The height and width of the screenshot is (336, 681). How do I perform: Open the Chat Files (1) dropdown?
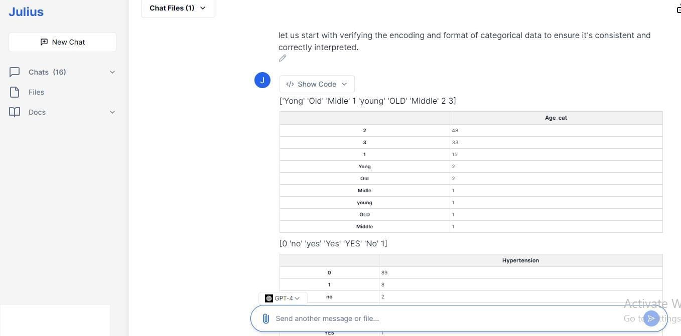(178, 8)
